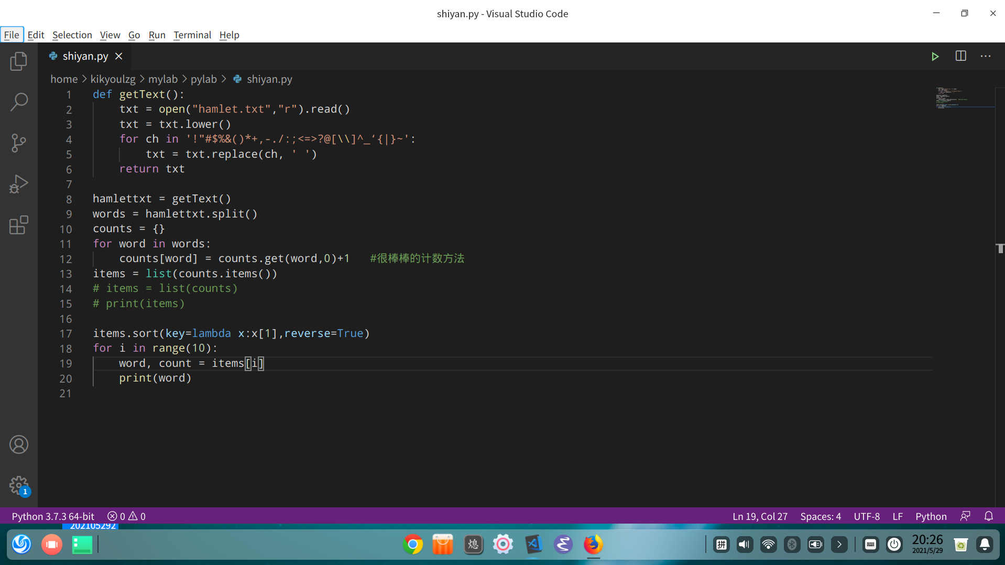This screenshot has height=565, width=1005.
Task: Open the Selection menu
Action: pyautogui.click(x=72, y=35)
